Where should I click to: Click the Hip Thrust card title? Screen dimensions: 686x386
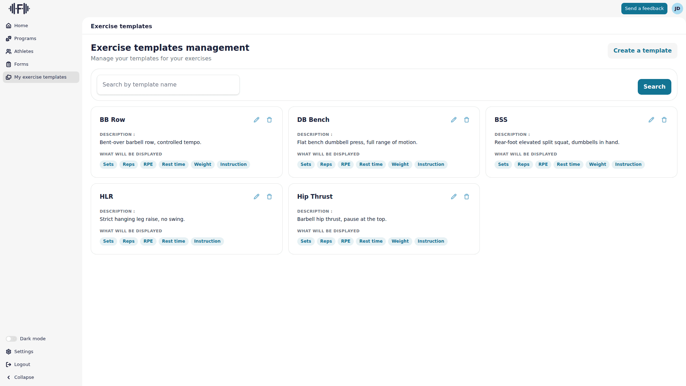(x=315, y=197)
